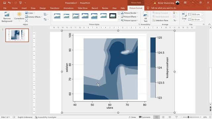This screenshot has width=212, height=119.
Task: Open the File menu
Action: (x=5, y=8)
